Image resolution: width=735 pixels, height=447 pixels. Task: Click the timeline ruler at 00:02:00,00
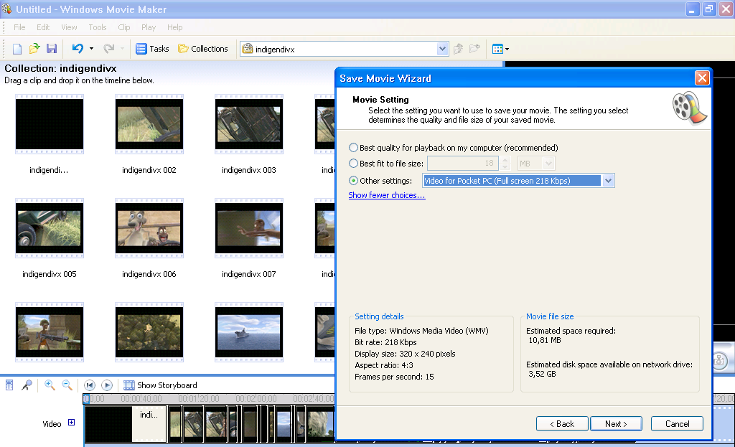tap(256, 399)
